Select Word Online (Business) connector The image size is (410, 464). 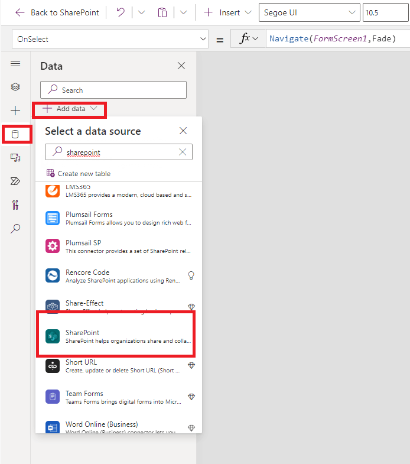119,427
